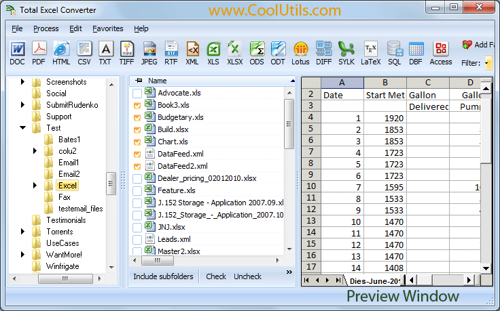Click the DIFF format icon

click(x=323, y=53)
